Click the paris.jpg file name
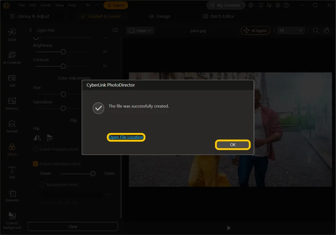Viewport: 336px width, 235px height. tap(198, 31)
